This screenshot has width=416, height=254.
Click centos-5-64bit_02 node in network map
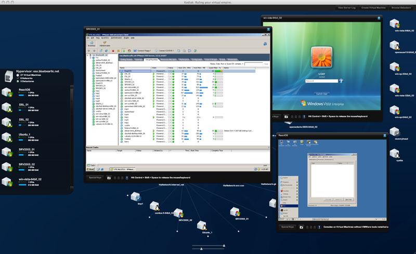click(154, 206)
